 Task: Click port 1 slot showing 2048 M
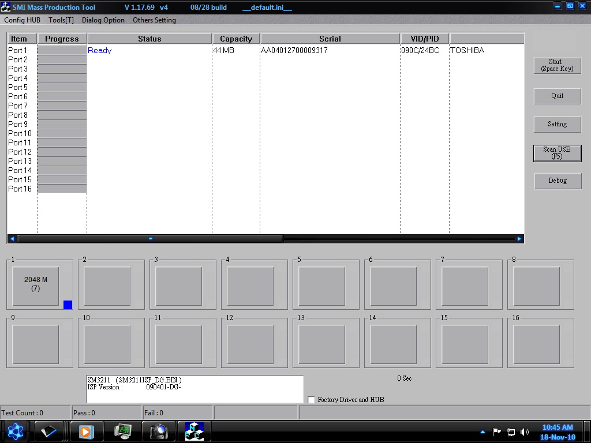click(x=35, y=286)
